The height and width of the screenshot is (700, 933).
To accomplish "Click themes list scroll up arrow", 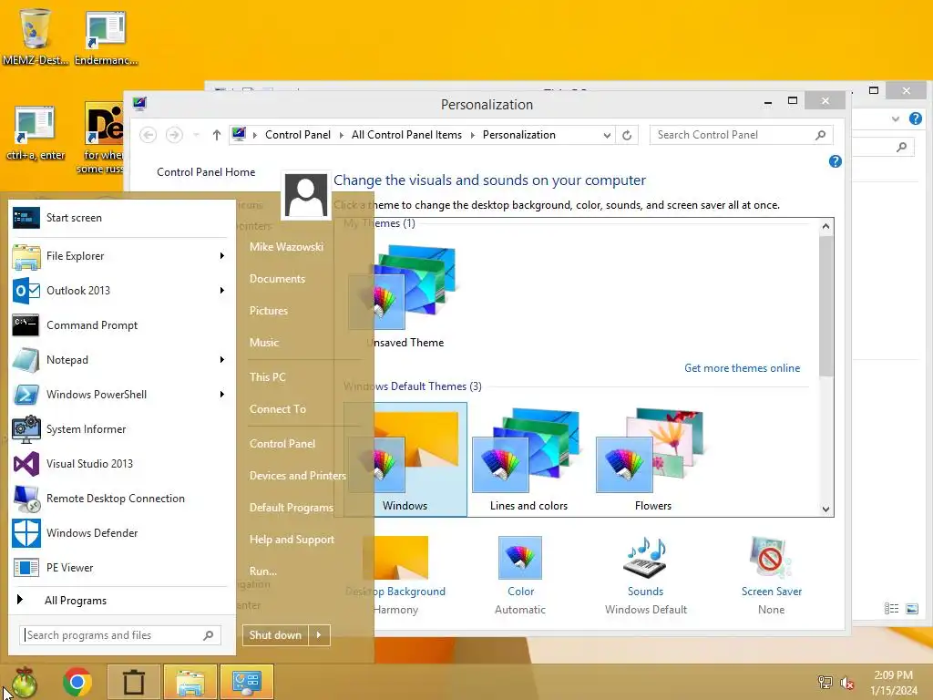I will point(825,226).
